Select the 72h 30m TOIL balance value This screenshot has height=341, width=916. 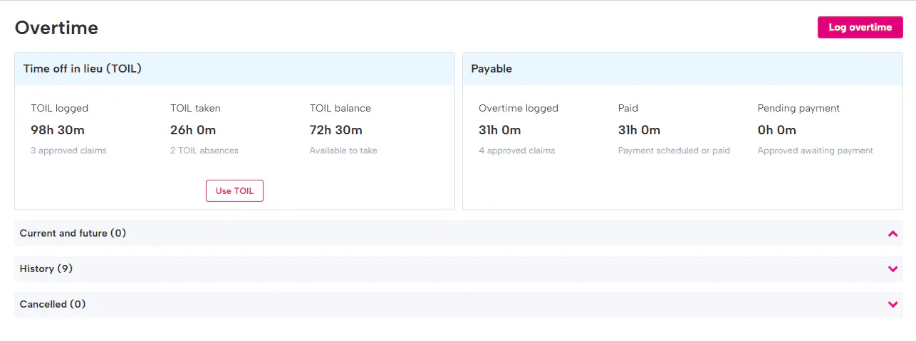click(336, 130)
